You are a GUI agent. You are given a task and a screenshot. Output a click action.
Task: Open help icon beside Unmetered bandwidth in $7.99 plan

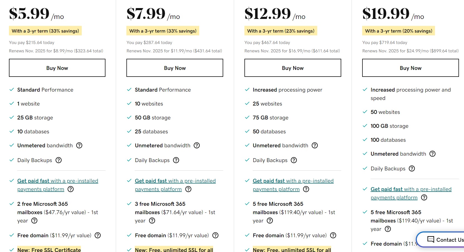click(x=197, y=145)
